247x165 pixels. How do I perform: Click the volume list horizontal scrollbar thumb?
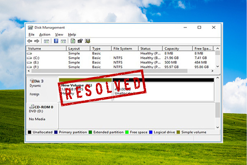(x=110, y=71)
